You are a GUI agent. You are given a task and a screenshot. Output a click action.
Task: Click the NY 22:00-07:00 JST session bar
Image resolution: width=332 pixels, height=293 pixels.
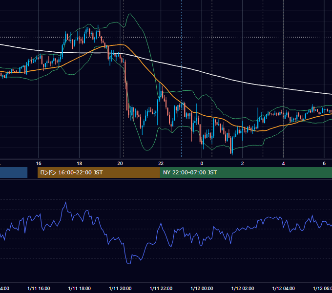point(246,172)
